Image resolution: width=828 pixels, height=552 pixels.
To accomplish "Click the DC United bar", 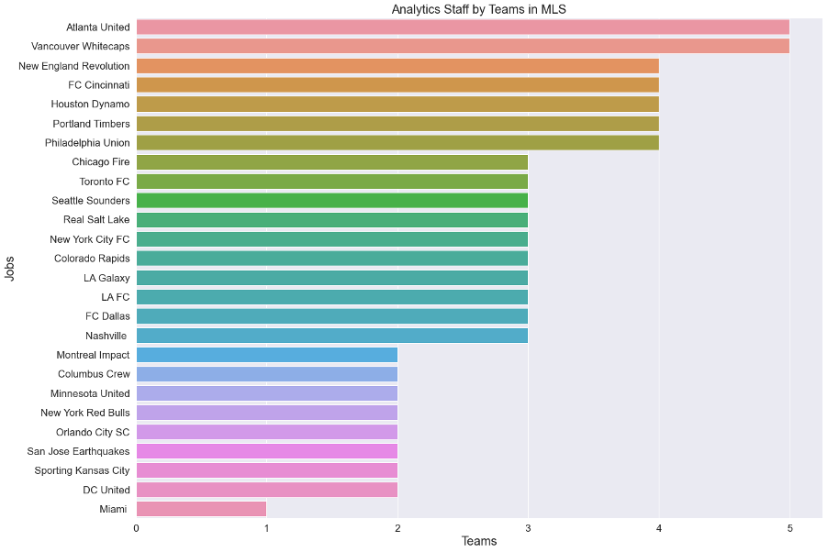I will tap(267, 491).
